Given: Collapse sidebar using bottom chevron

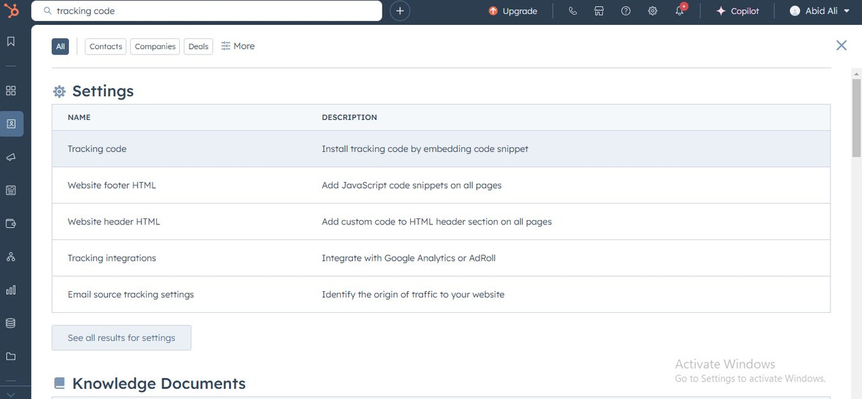Looking at the screenshot, I should point(11,394).
